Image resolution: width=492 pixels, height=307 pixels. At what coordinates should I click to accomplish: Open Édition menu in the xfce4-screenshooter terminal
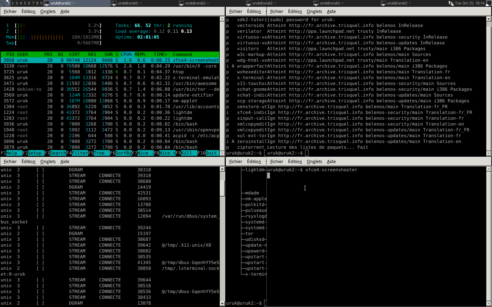click(295, 161)
